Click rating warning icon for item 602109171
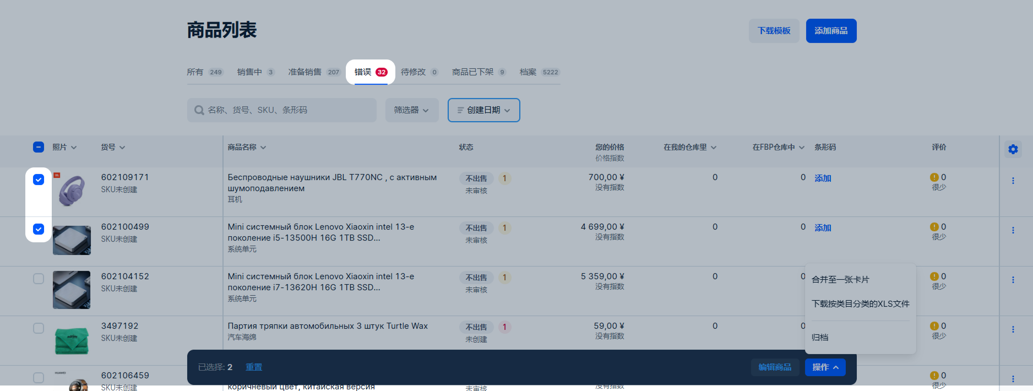Screen dimensions: 1033x391 [934, 177]
